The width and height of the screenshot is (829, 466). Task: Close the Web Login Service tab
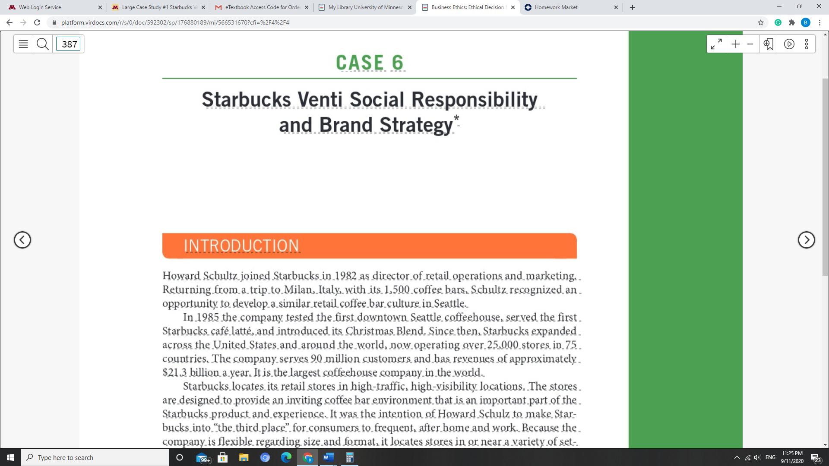point(100,7)
